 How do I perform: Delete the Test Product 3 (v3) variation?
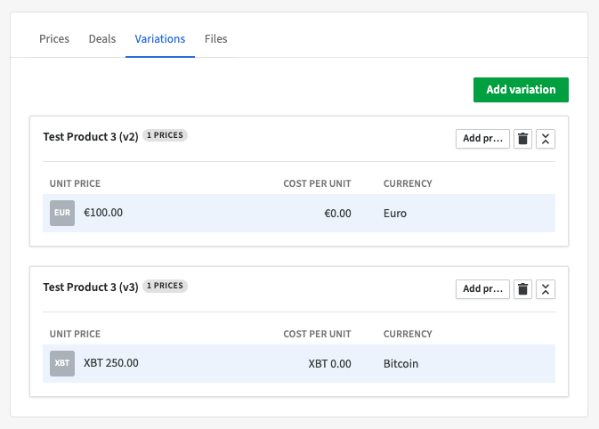(x=522, y=289)
